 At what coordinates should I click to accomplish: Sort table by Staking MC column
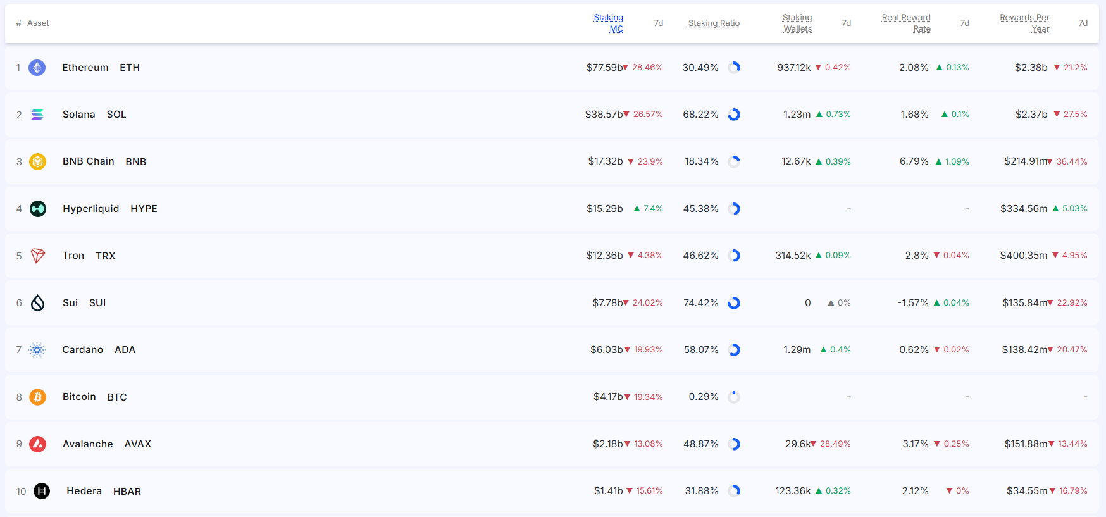[x=608, y=23]
